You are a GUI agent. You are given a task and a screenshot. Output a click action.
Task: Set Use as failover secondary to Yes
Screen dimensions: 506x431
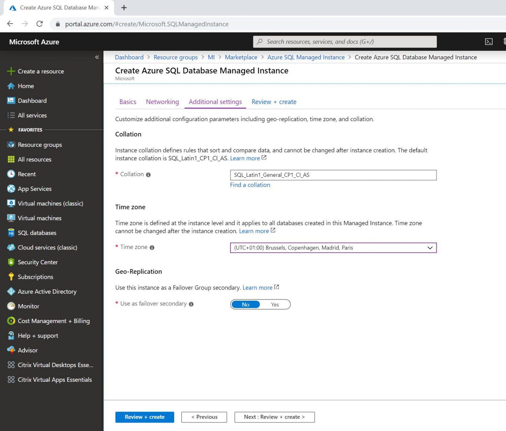[275, 304]
